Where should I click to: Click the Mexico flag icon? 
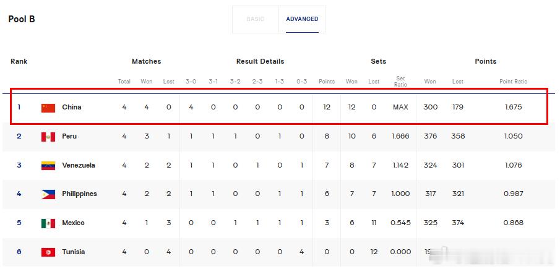[48, 223]
